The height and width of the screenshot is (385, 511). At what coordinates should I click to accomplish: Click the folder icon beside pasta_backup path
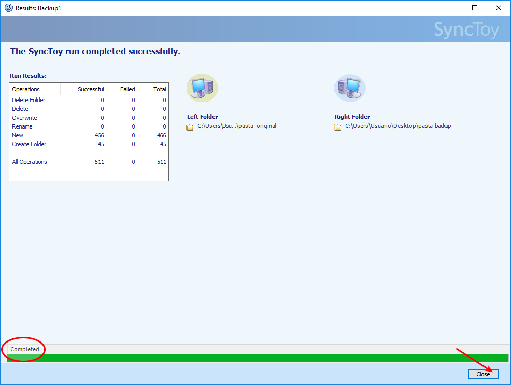click(337, 127)
